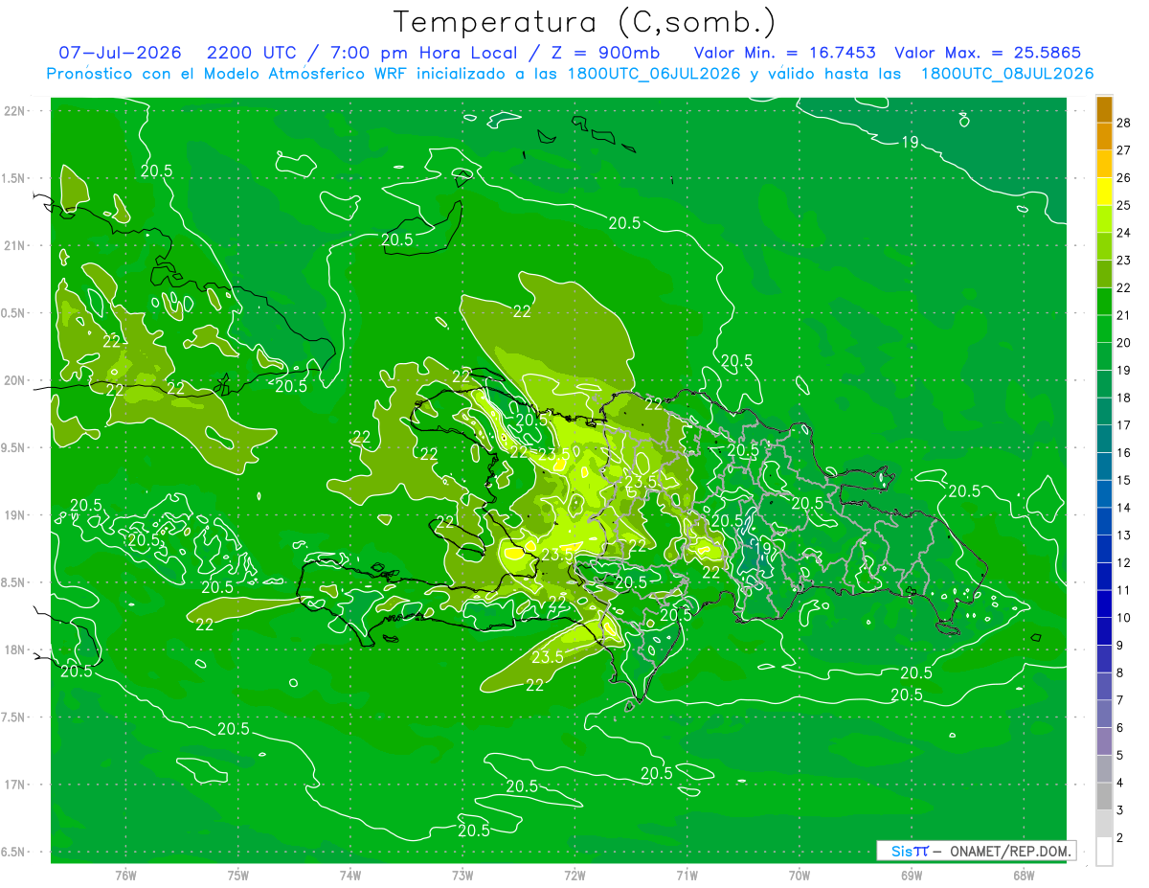Pick the orange swatch between 27 and 28
Viewport: 1149px width, 888px height.
(x=1104, y=136)
